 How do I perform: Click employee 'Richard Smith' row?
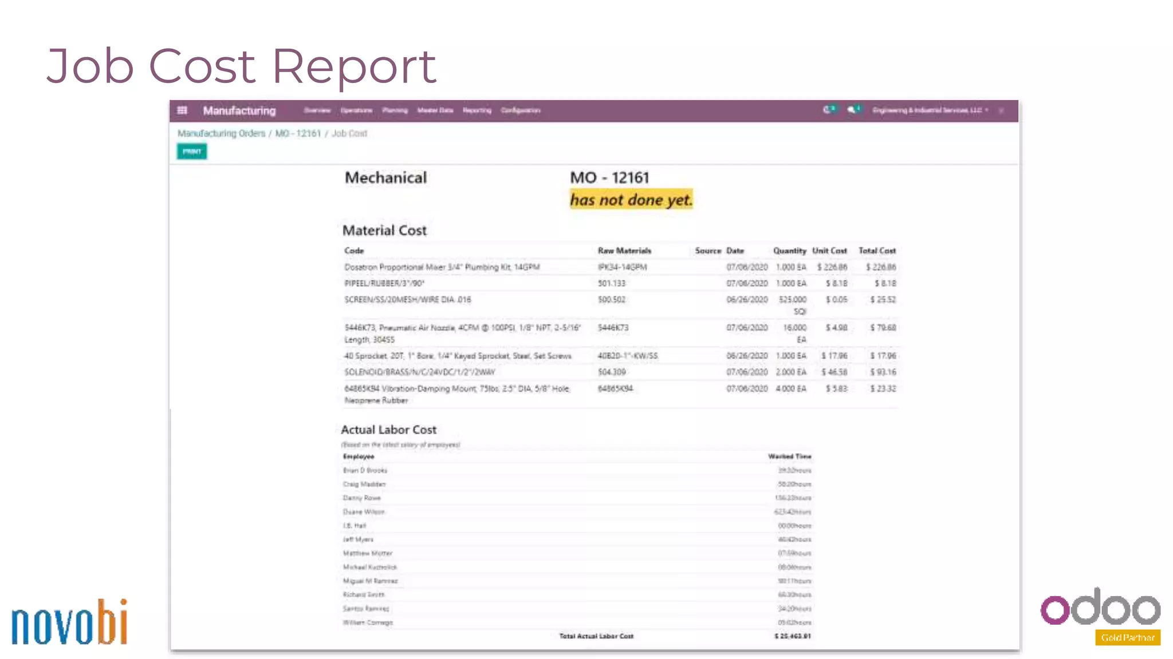(x=577, y=594)
